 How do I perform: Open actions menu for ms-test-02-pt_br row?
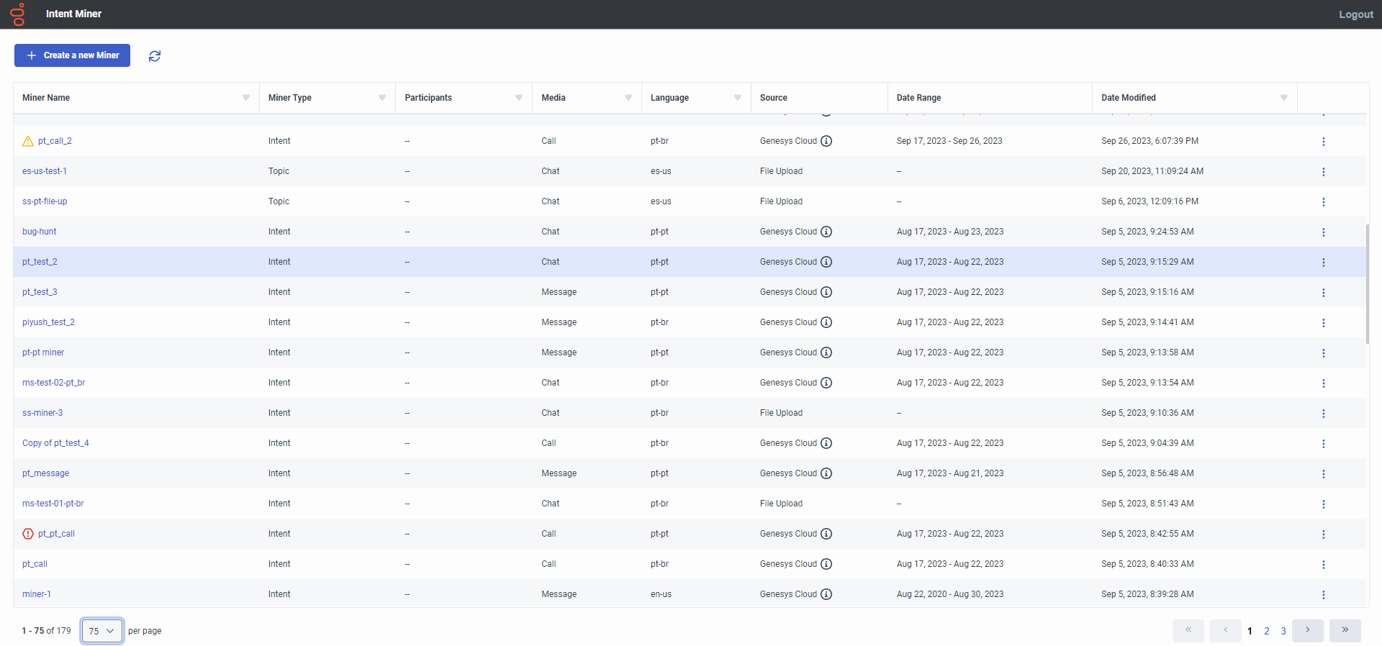(x=1323, y=383)
